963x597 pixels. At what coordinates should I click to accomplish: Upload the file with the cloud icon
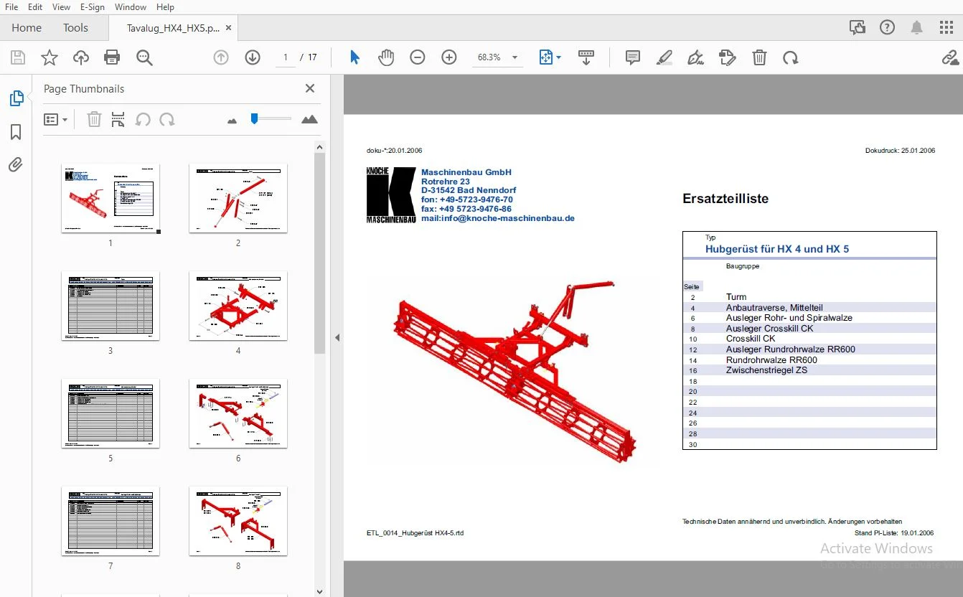click(x=81, y=57)
